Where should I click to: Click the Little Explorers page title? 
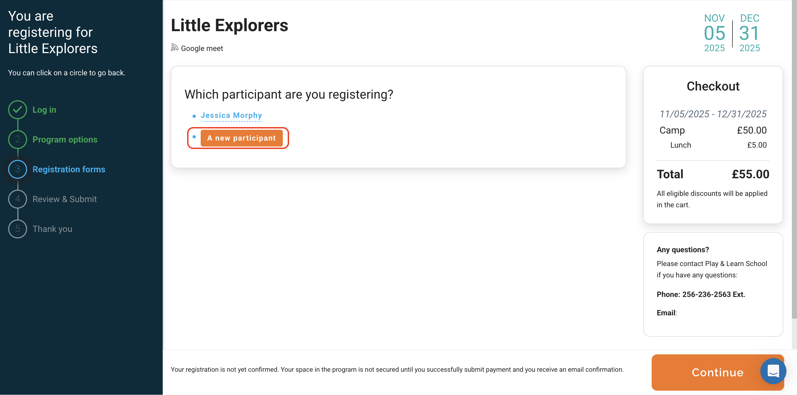coord(229,25)
